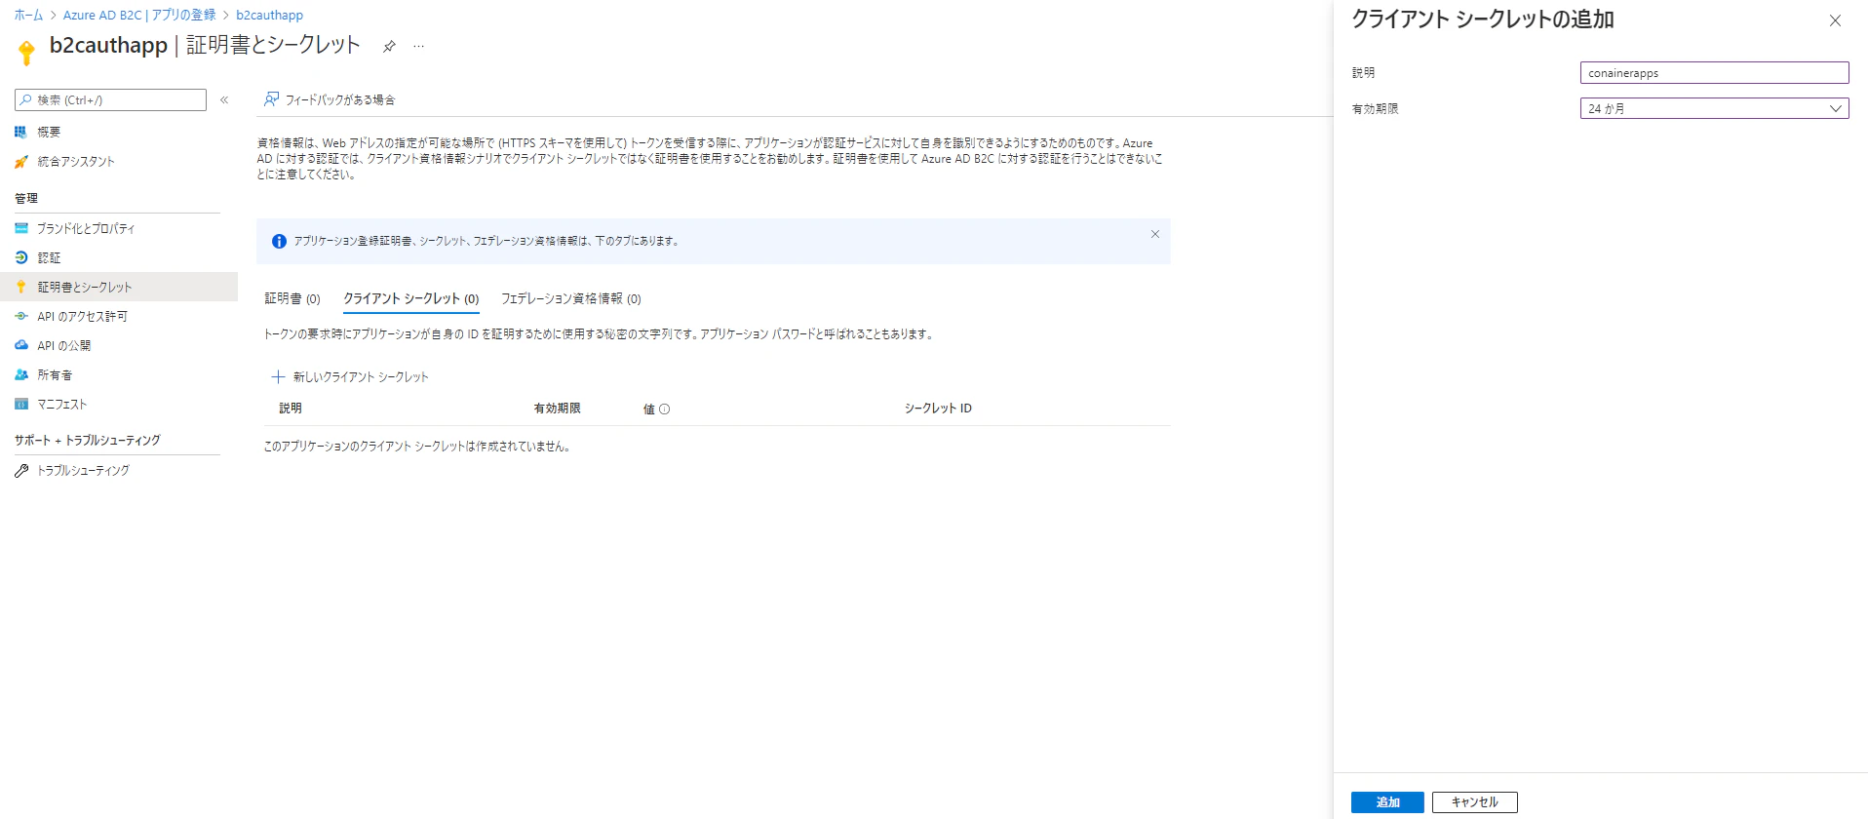The image size is (1868, 819).
Task: Click the 有効期限 column header in table
Action: pyautogui.click(x=557, y=409)
